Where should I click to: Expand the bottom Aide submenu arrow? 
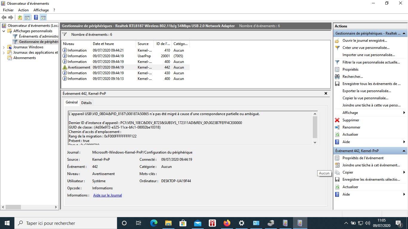404,194
